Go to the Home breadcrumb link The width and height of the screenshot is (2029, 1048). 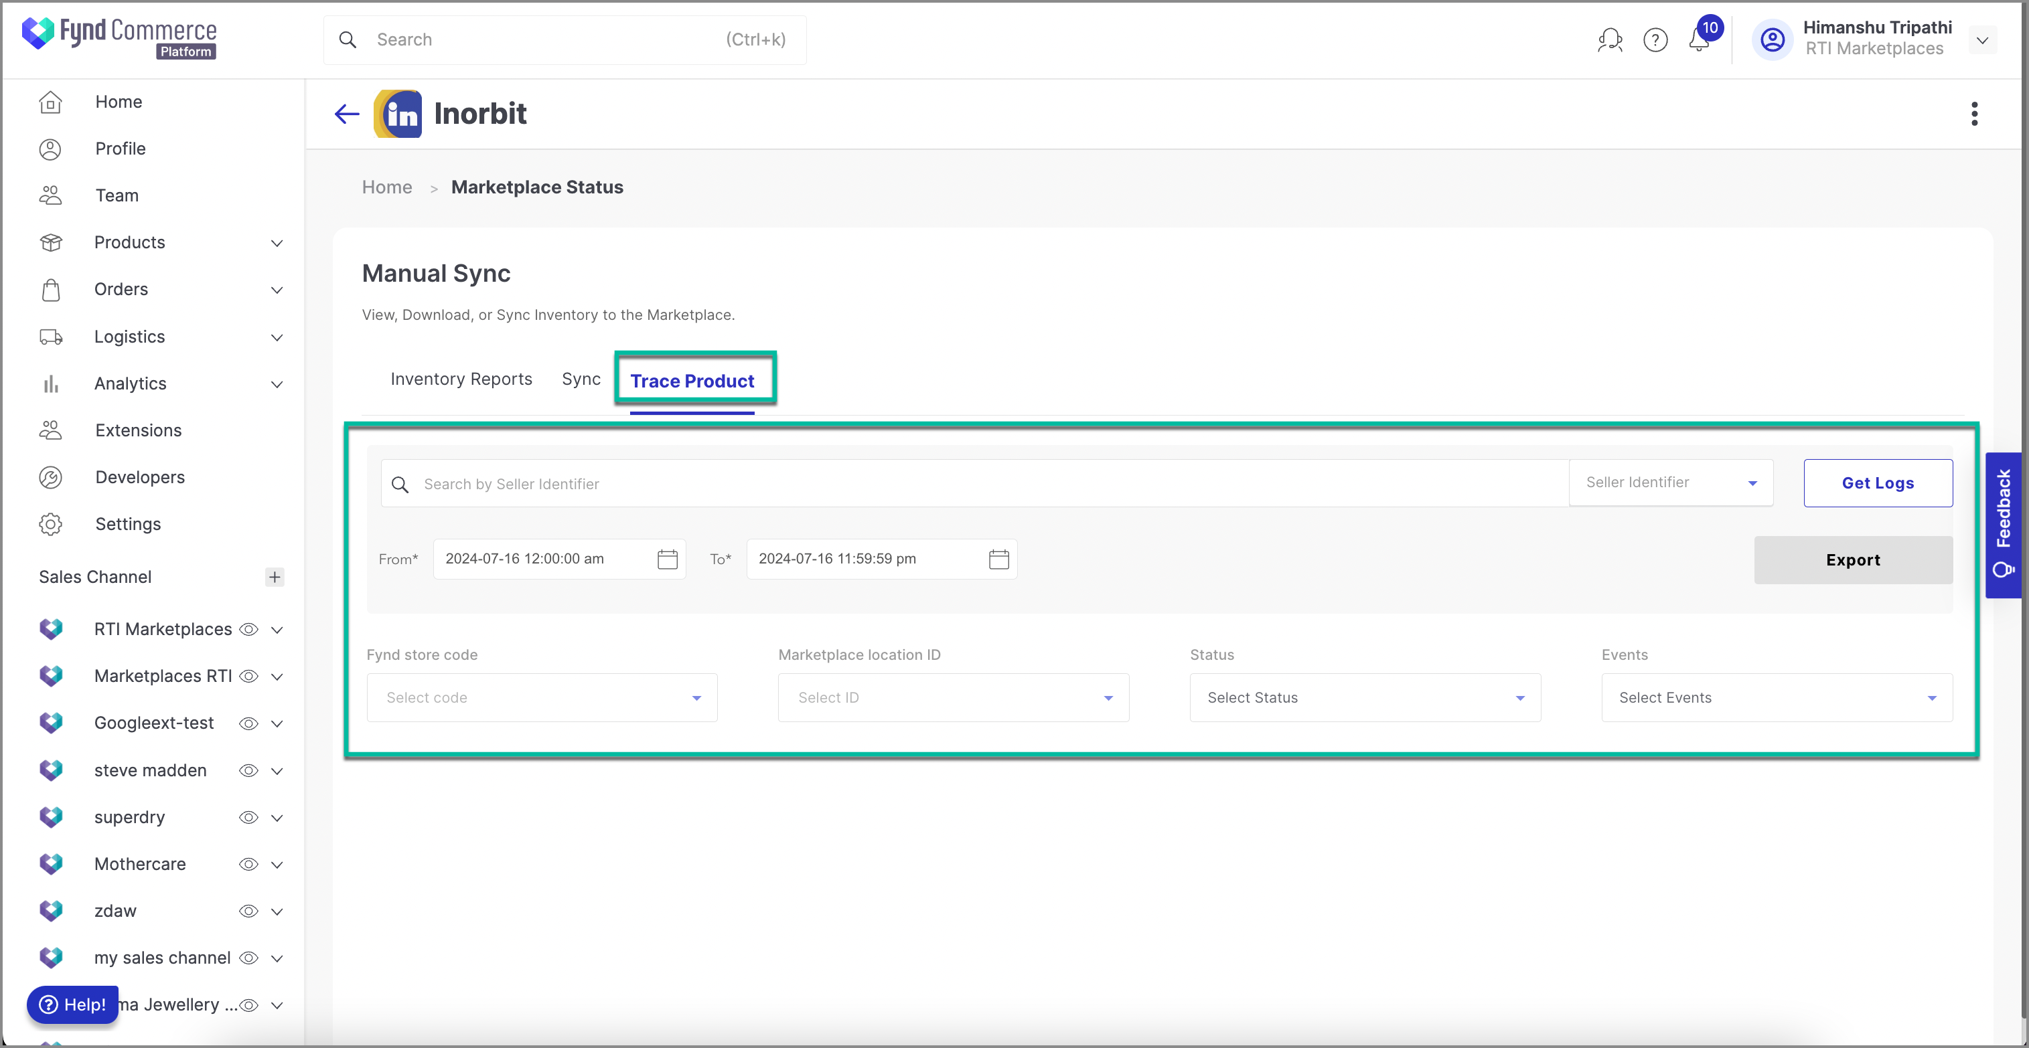tap(387, 187)
